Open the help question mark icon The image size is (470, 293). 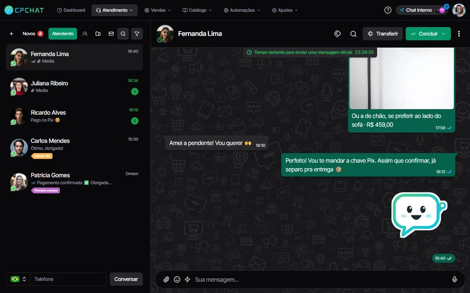pyautogui.click(x=388, y=10)
